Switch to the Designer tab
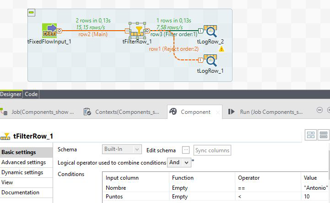Viewport: 330px width, 203px height. pos(11,94)
